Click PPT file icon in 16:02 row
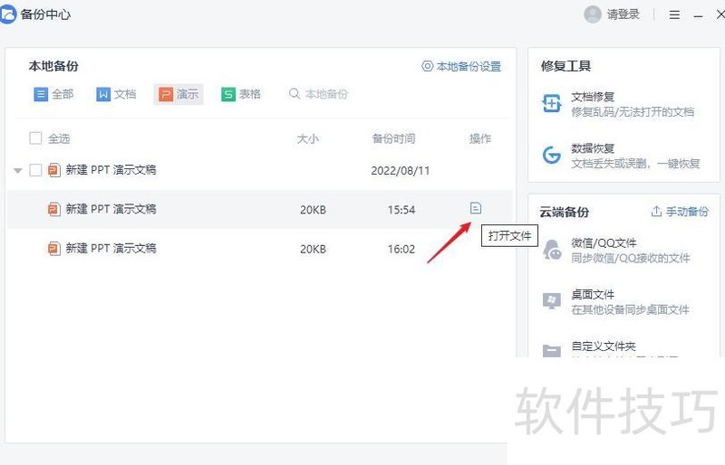The width and height of the screenshot is (725, 465). tap(54, 249)
